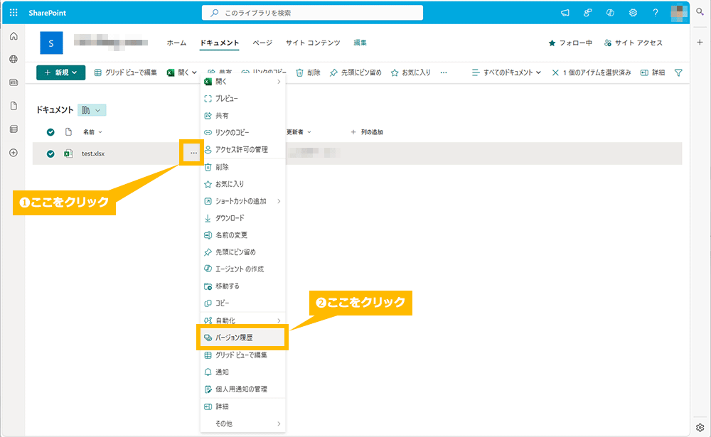
Task: Select 個人用通知の管理 in the context menu
Action: coord(242,389)
